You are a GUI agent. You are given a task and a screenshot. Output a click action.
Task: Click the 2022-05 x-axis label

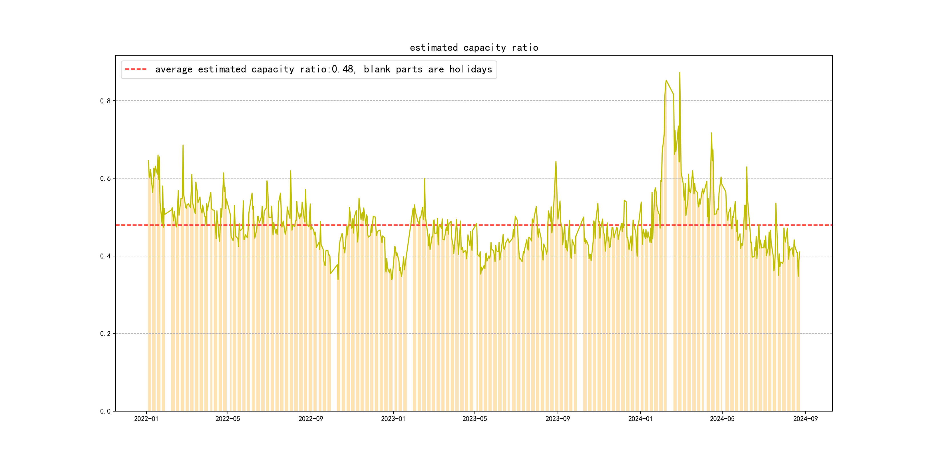click(228, 419)
